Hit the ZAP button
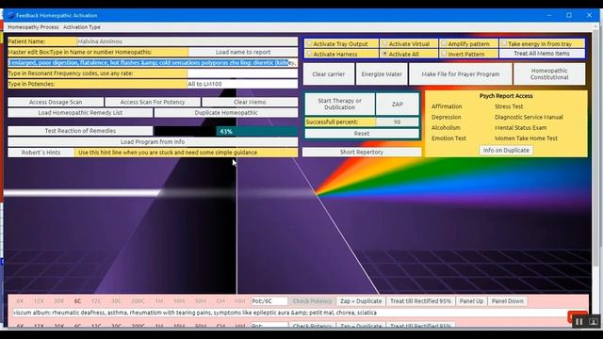 [x=398, y=104]
